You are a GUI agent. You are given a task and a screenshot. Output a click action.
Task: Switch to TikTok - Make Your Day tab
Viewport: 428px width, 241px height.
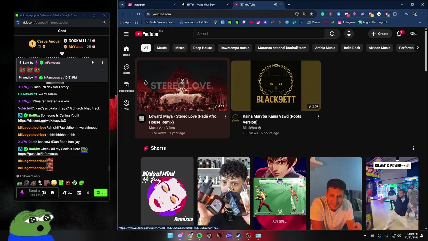point(205,5)
